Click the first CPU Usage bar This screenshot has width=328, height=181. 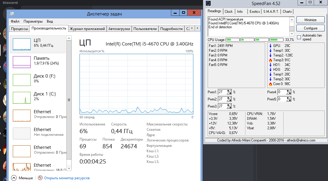pos(233,40)
